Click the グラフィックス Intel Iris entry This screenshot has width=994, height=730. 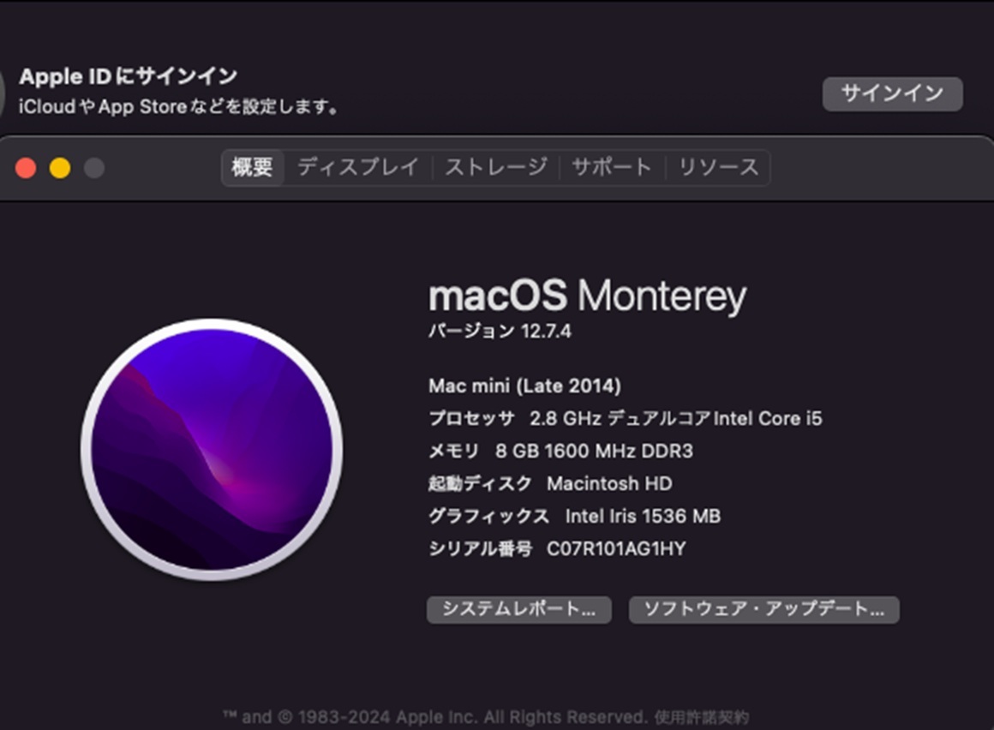(x=574, y=517)
